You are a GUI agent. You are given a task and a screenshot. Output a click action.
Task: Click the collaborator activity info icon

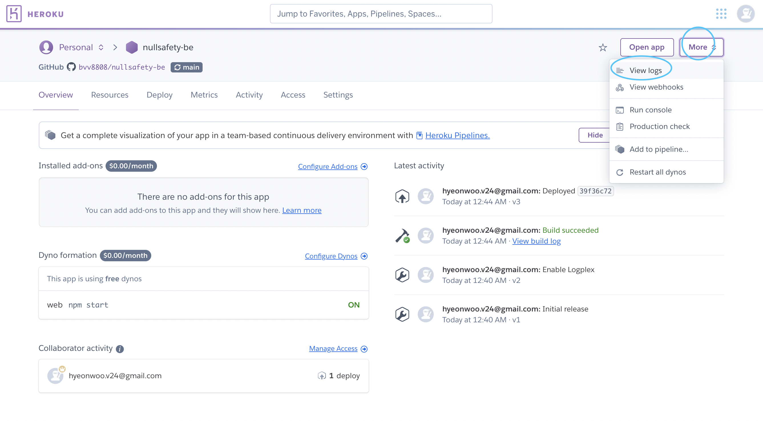point(120,349)
